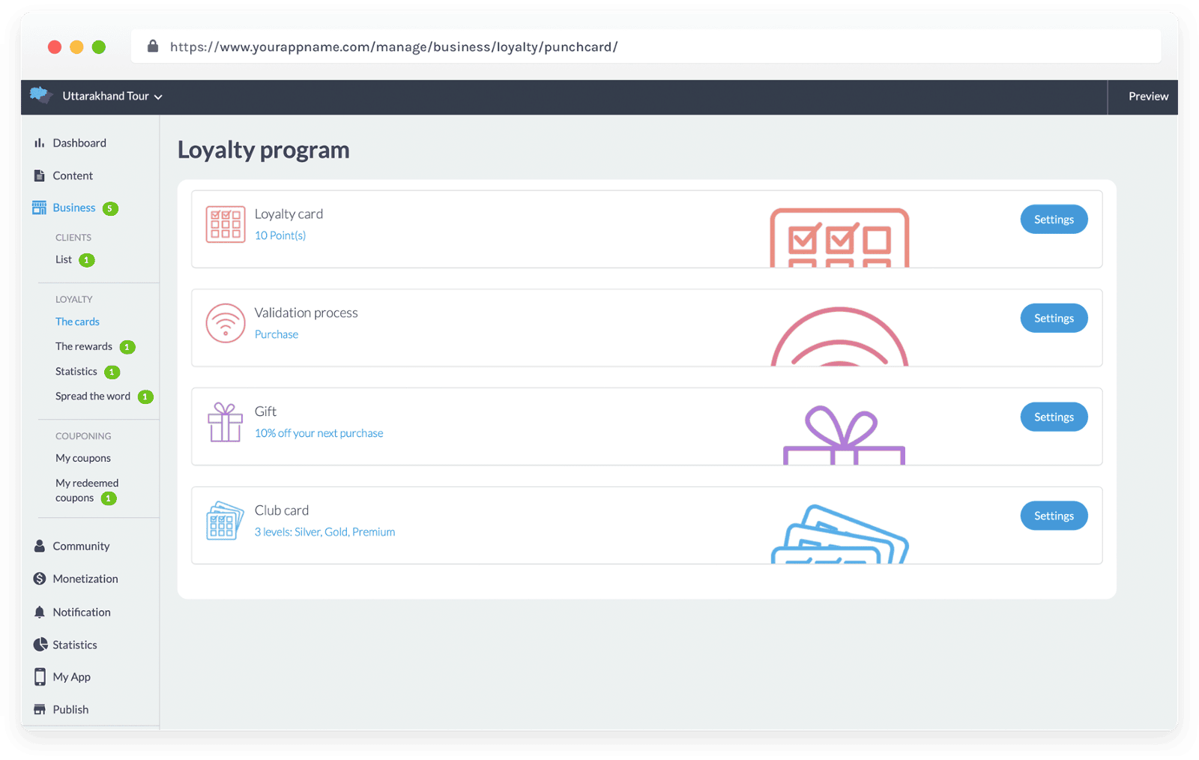Click the Statistics pie chart icon

(40, 645)
